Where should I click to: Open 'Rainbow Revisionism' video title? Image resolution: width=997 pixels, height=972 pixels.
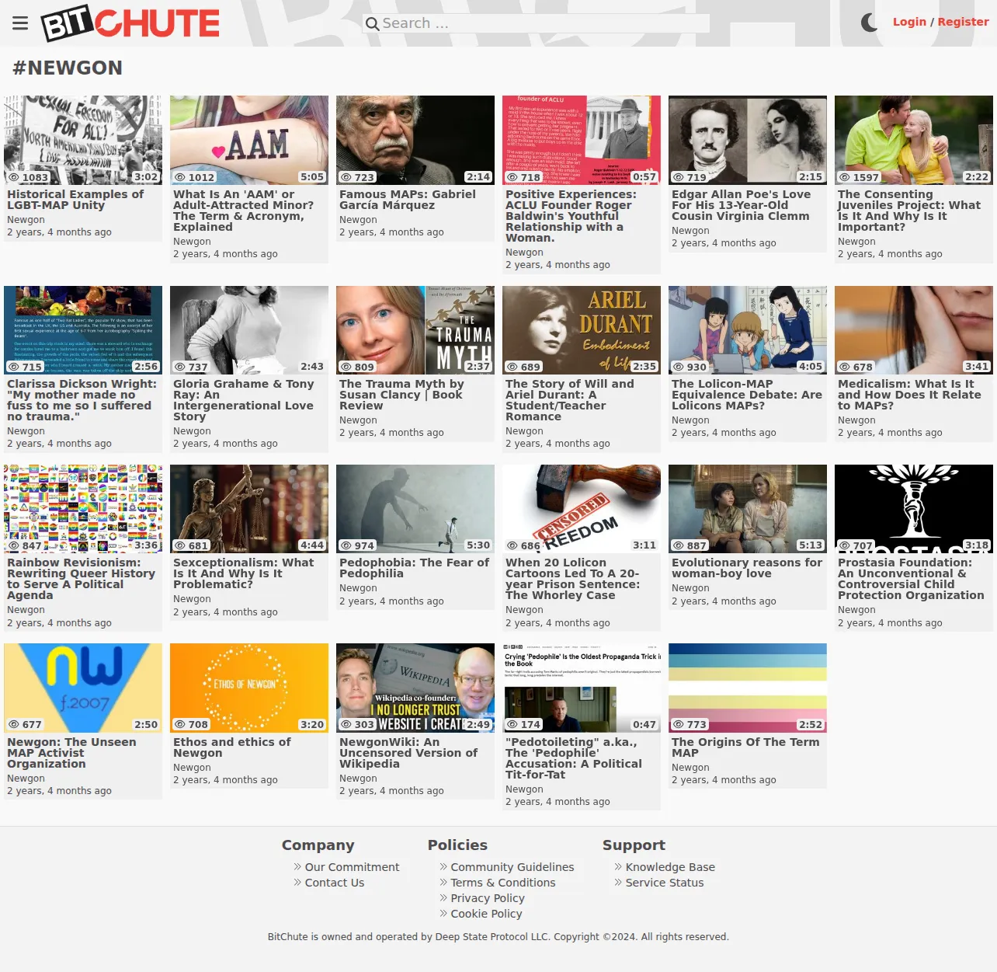(81, 579)
